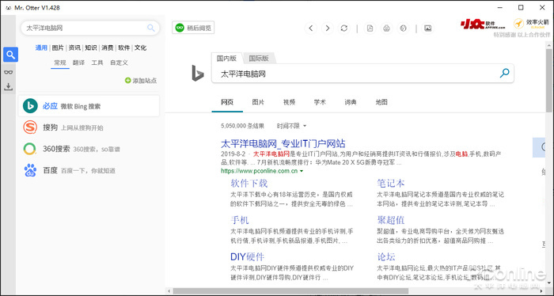Open the downloads sidebar icon
The image size is (554, 296).
tap(9, 86)
